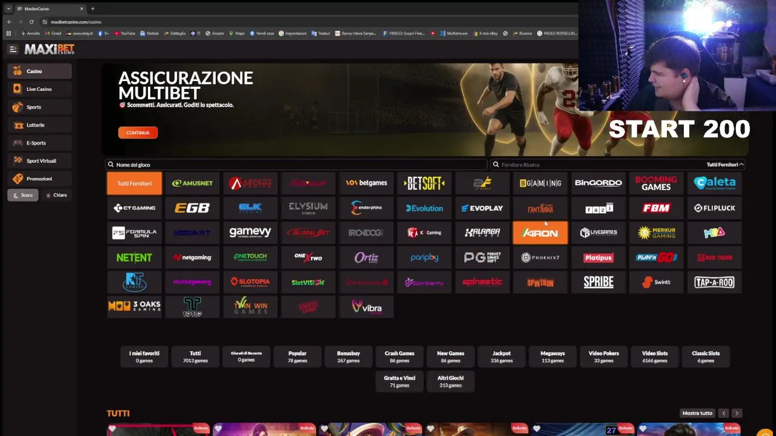Filter by the ELK Studios provider logo
This screenshot has height=436, width=776.
tap(250, 208)
